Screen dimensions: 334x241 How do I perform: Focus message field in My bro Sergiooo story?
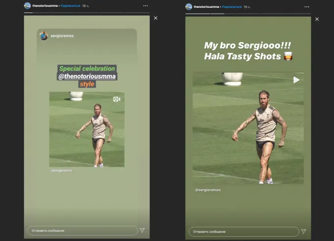(243, 231)
